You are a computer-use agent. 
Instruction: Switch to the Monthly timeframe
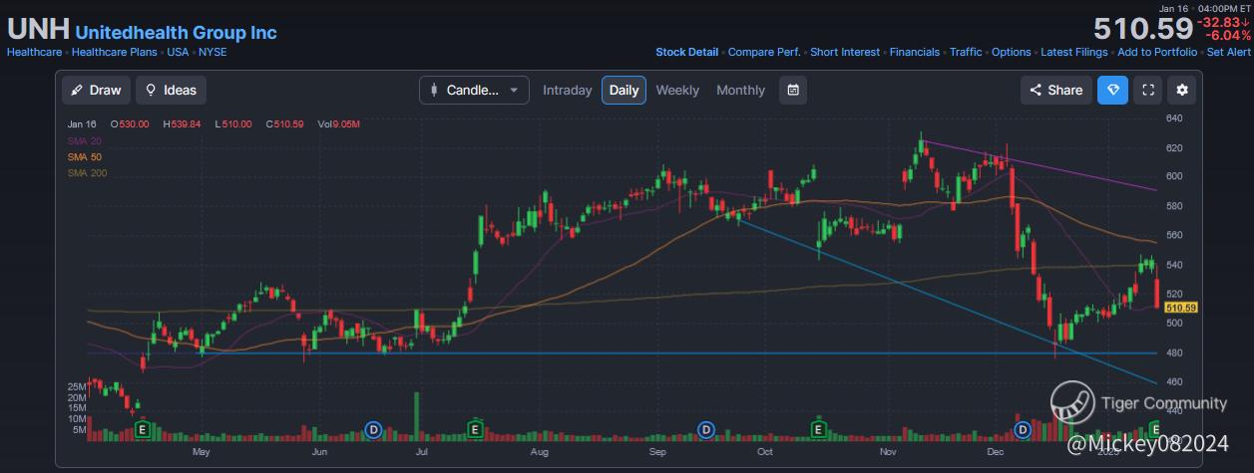coord(740,90)
